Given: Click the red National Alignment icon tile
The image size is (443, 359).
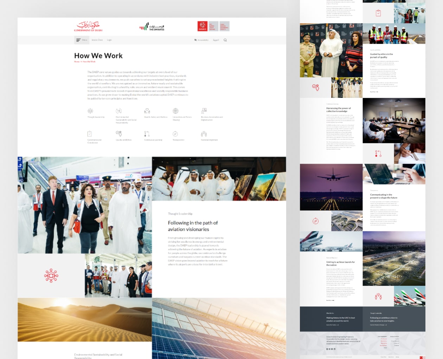Looking at the screenshot, I should [378, 296].
